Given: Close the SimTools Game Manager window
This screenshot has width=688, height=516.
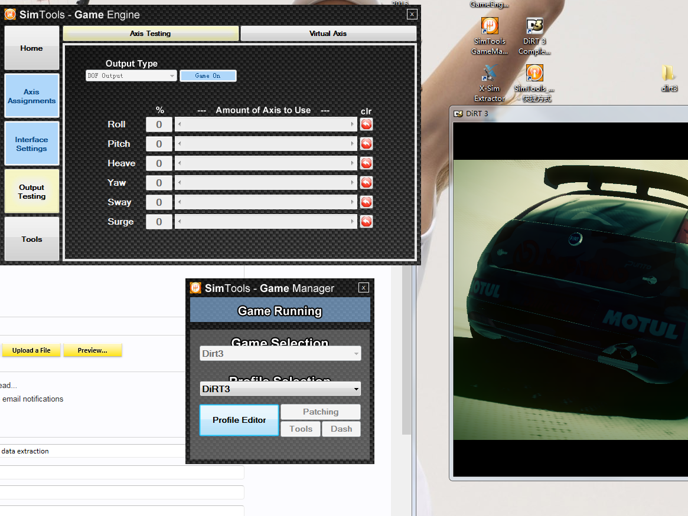Looking at the screenshot, I should (x=363, y=288).
